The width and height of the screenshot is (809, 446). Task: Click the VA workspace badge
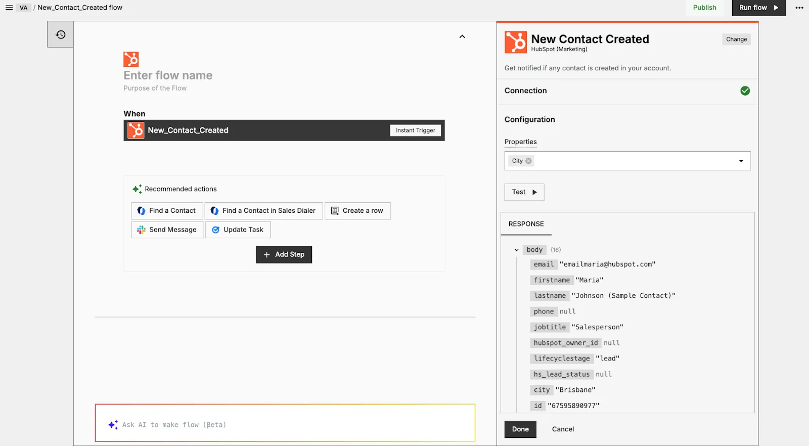coord(24,8)
